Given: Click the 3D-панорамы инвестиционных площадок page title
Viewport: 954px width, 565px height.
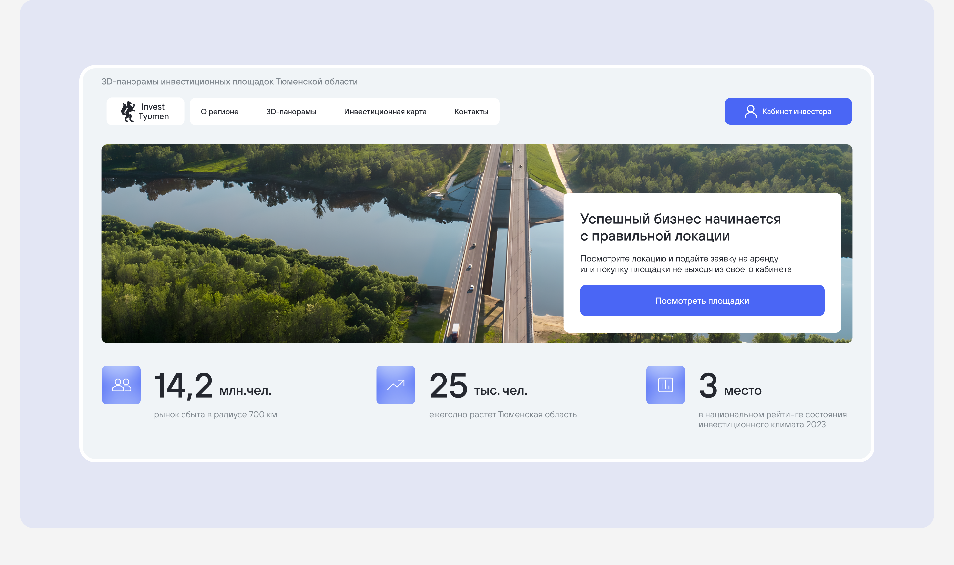Looking at the screenshot, I should click(230, 82).
